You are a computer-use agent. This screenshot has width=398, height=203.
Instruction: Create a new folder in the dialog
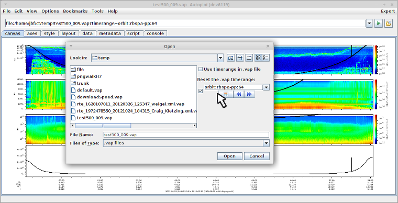coord(249,58)
